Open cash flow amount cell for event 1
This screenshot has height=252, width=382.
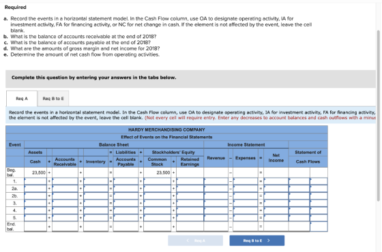[x=299, y=181]
